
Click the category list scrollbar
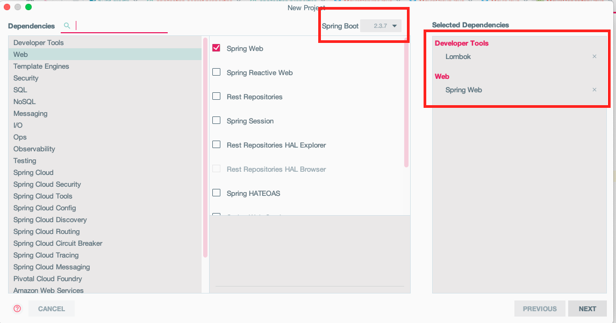(x=205, y=148)
